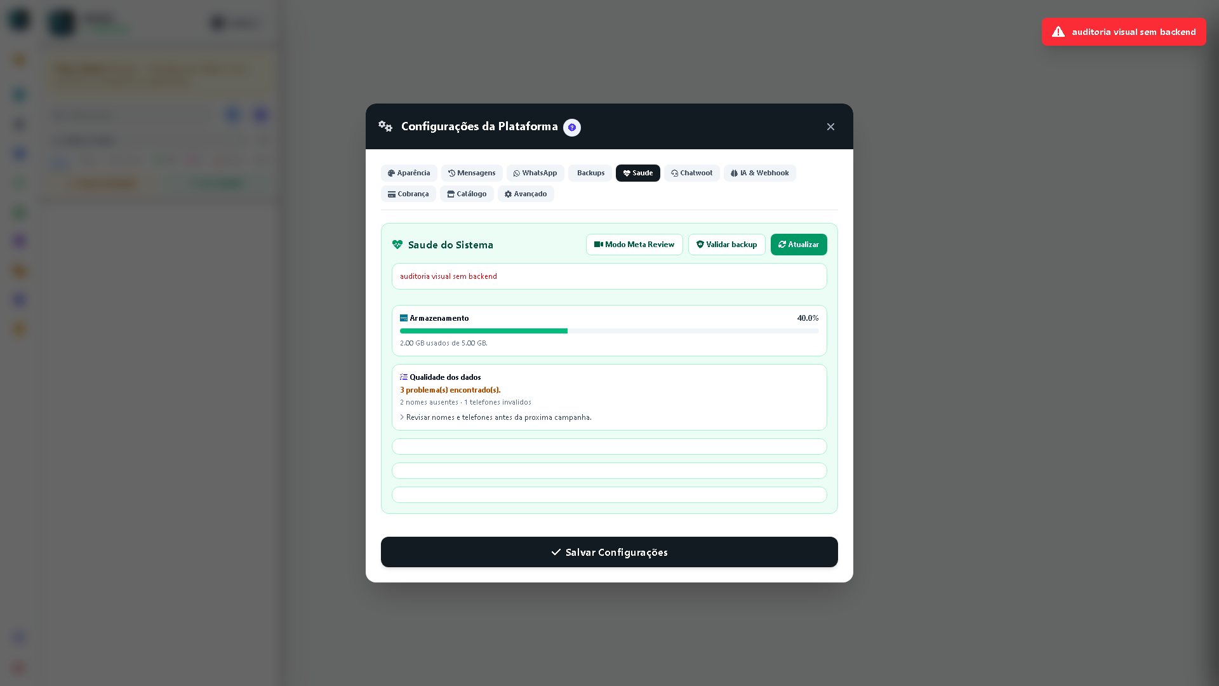The height and width of the screenshot is (686, 1219).
Task: Click the gears icon in the dialog header
Action: (x=385, y=126)
